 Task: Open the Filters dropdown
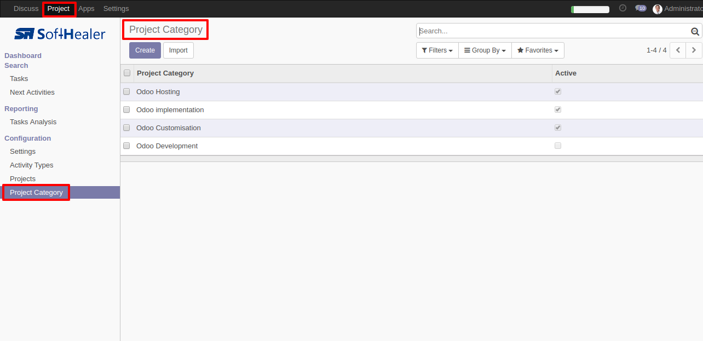(437, 50)
